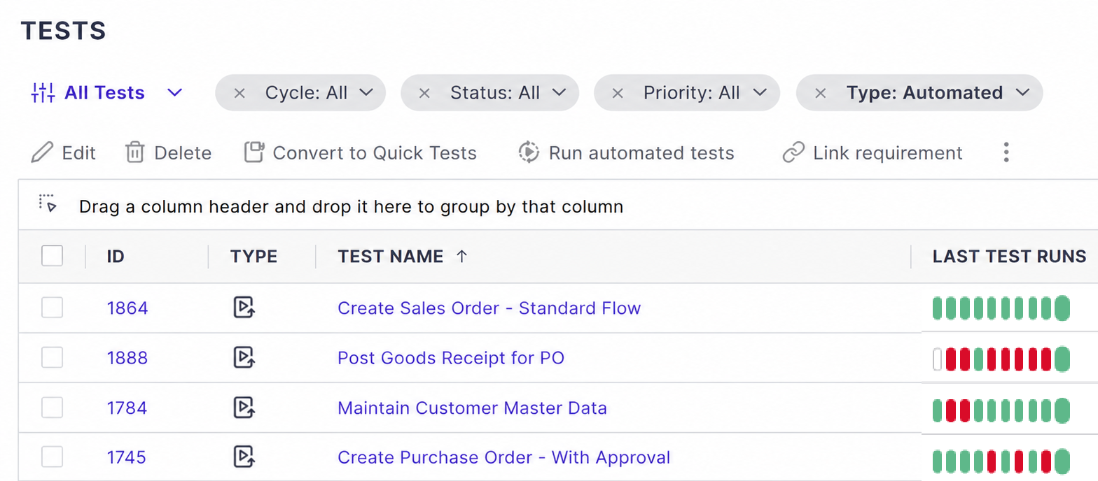Open the All Tests filter sliders icon
The height and width of the screenshot is (481, 1098).
pos(43,92)
